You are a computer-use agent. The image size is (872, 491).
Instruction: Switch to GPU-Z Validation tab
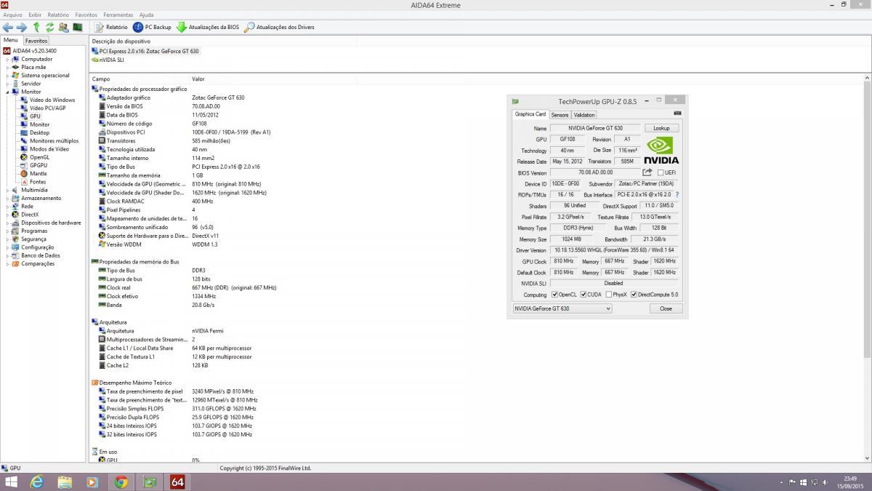point(584,115)
